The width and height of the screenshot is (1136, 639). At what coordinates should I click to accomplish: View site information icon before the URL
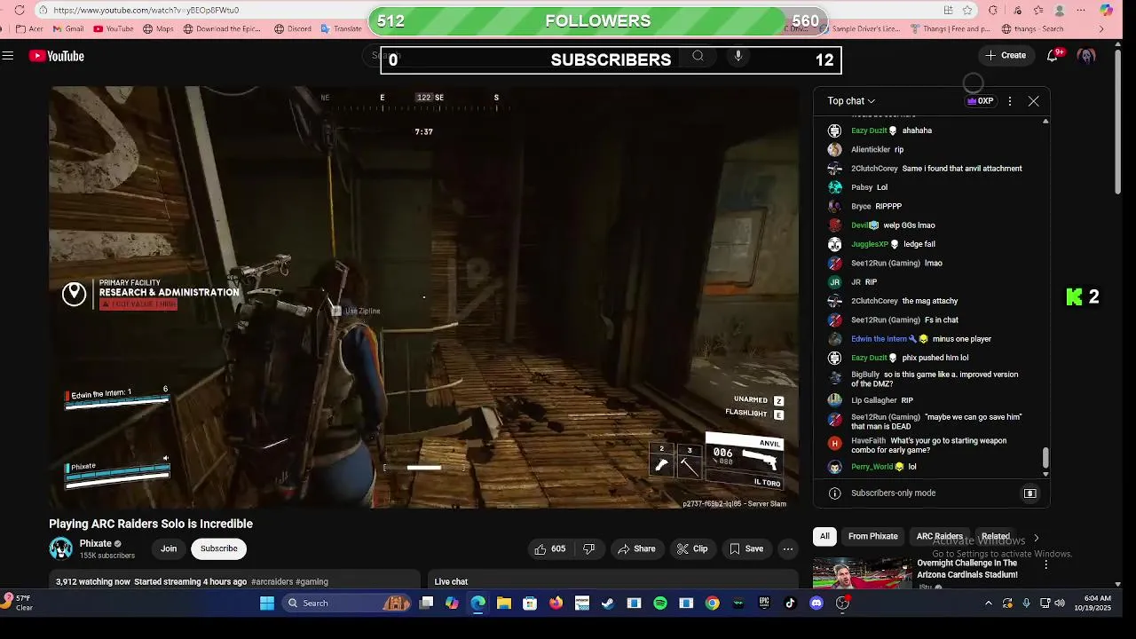click(x=43, y=11)
